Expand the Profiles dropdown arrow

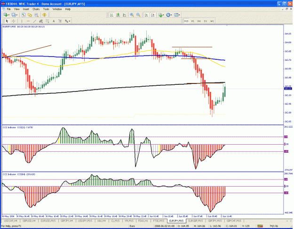click(16, 15)
